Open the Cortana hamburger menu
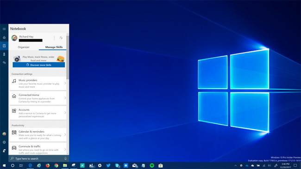Image resolution: width=301 pixels, height=169 pixels. tap(4, 29)
